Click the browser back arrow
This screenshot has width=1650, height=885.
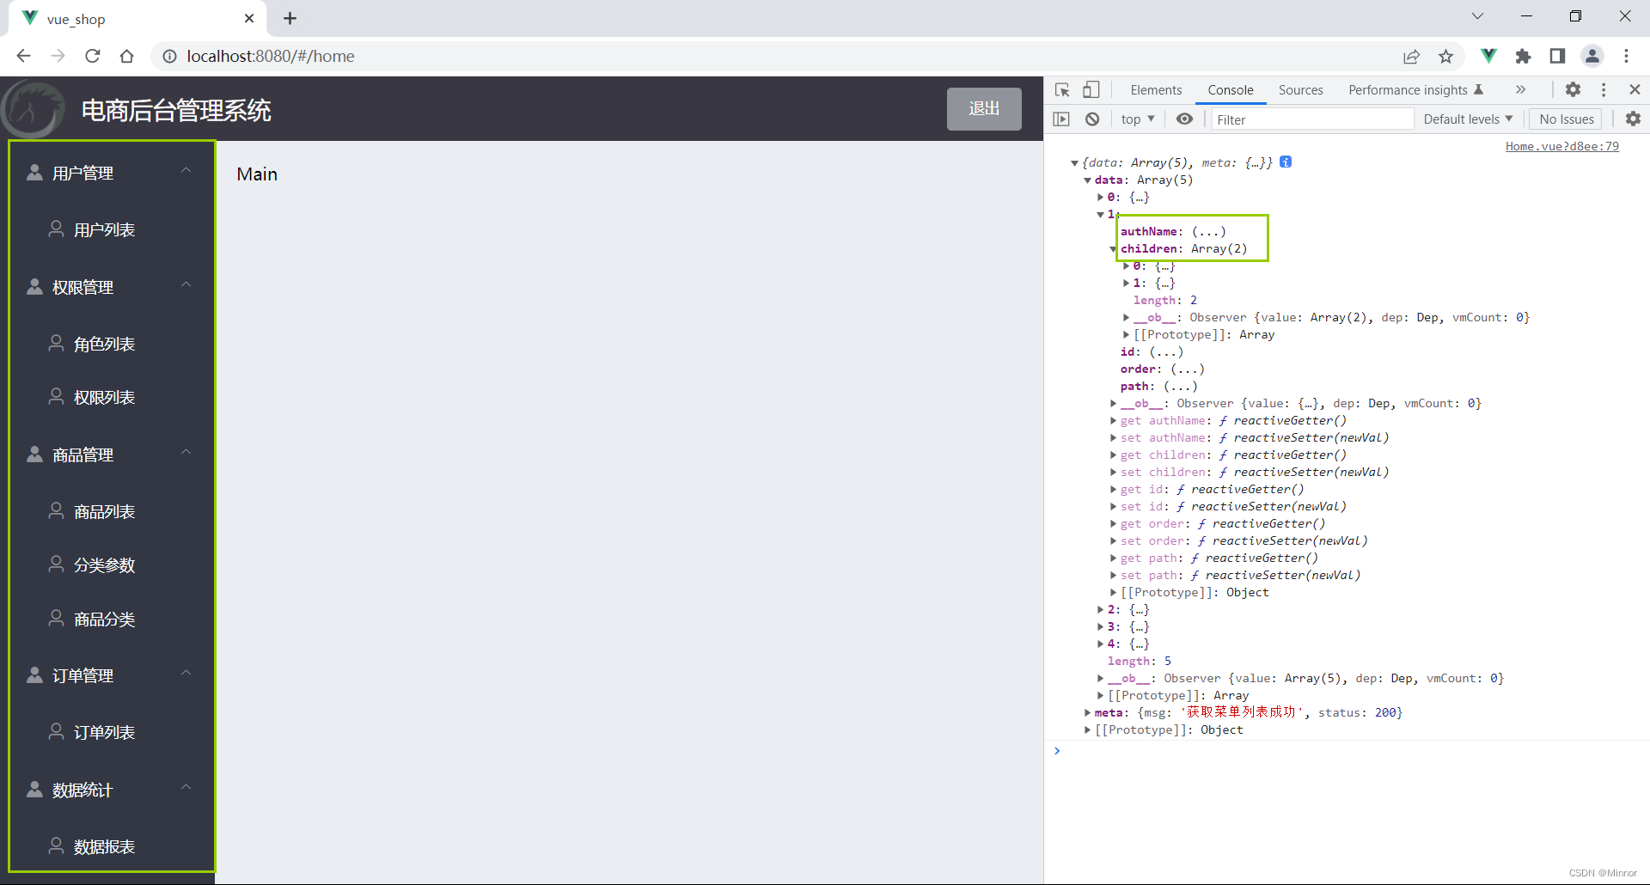[x=24, y=56]
